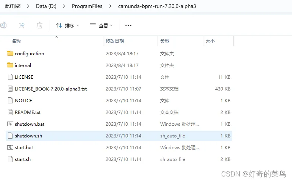Click the 此电脑 breadcrumb
This screenshot has height=181, width=292.
[12, 6]
